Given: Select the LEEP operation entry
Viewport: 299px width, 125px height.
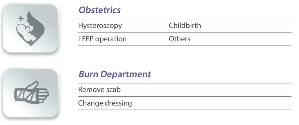Looking at the screenshot, I should click(x=102, y=39).
